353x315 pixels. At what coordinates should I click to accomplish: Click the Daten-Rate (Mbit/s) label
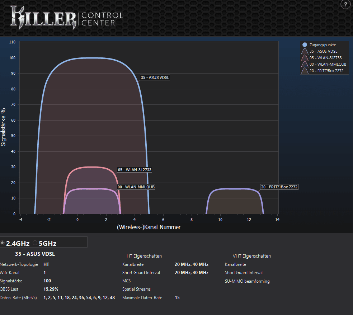[x=18, y=298]
